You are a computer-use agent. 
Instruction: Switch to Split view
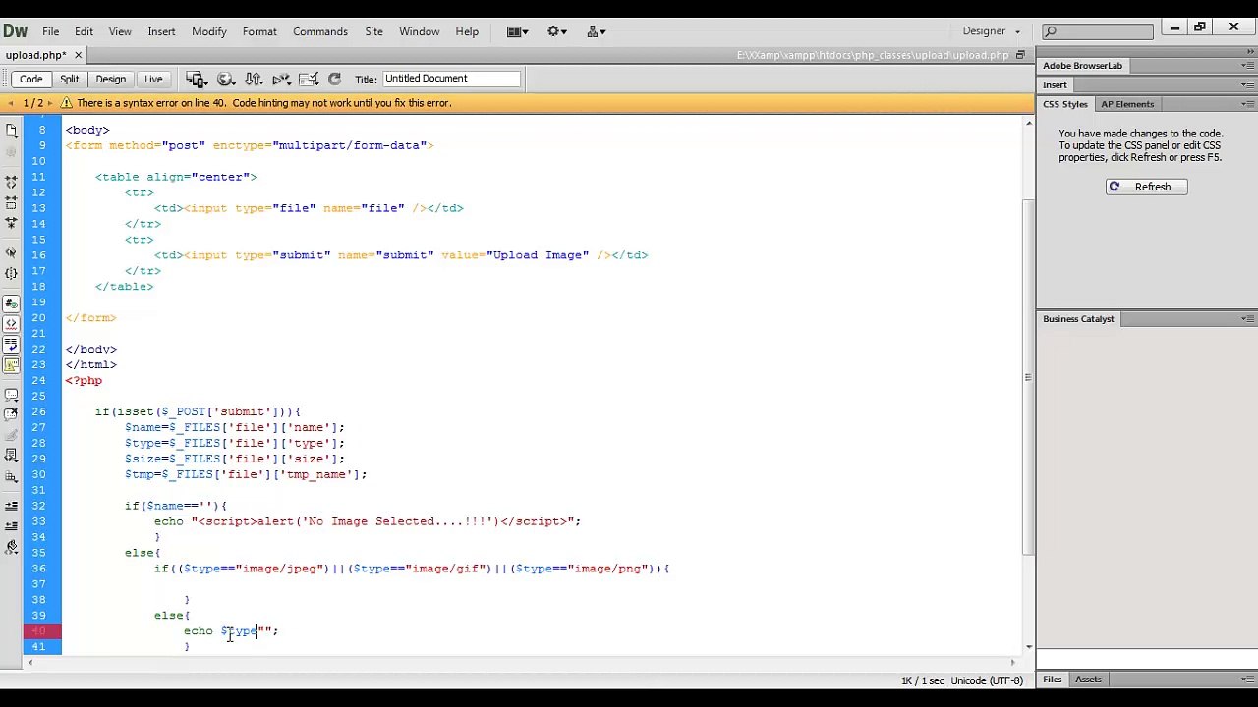(69, 79)
